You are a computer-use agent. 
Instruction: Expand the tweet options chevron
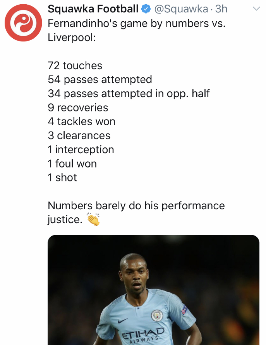click(256, 9)
